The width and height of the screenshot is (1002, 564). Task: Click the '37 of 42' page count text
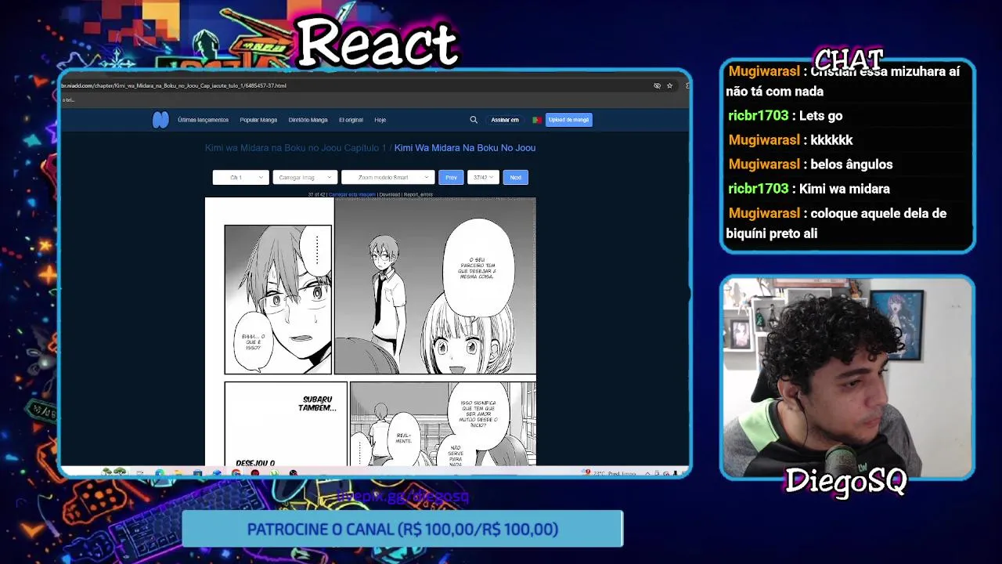pos(317,194)
